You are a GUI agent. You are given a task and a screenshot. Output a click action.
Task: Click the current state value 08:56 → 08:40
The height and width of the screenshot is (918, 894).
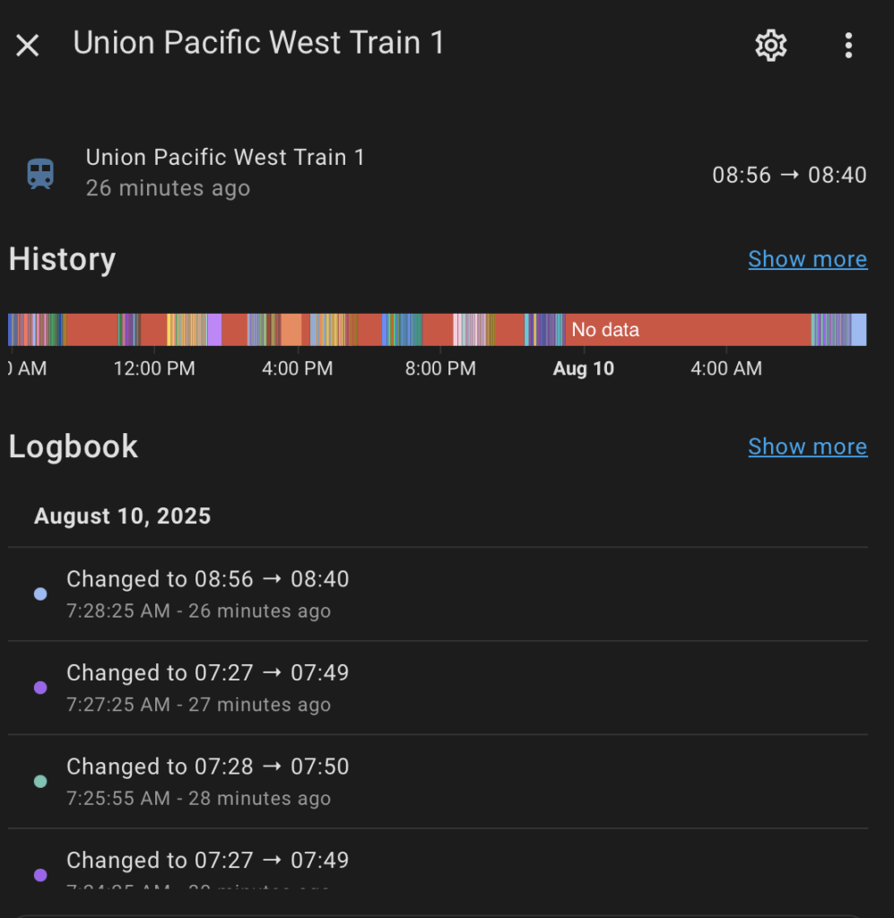(789, 175)
